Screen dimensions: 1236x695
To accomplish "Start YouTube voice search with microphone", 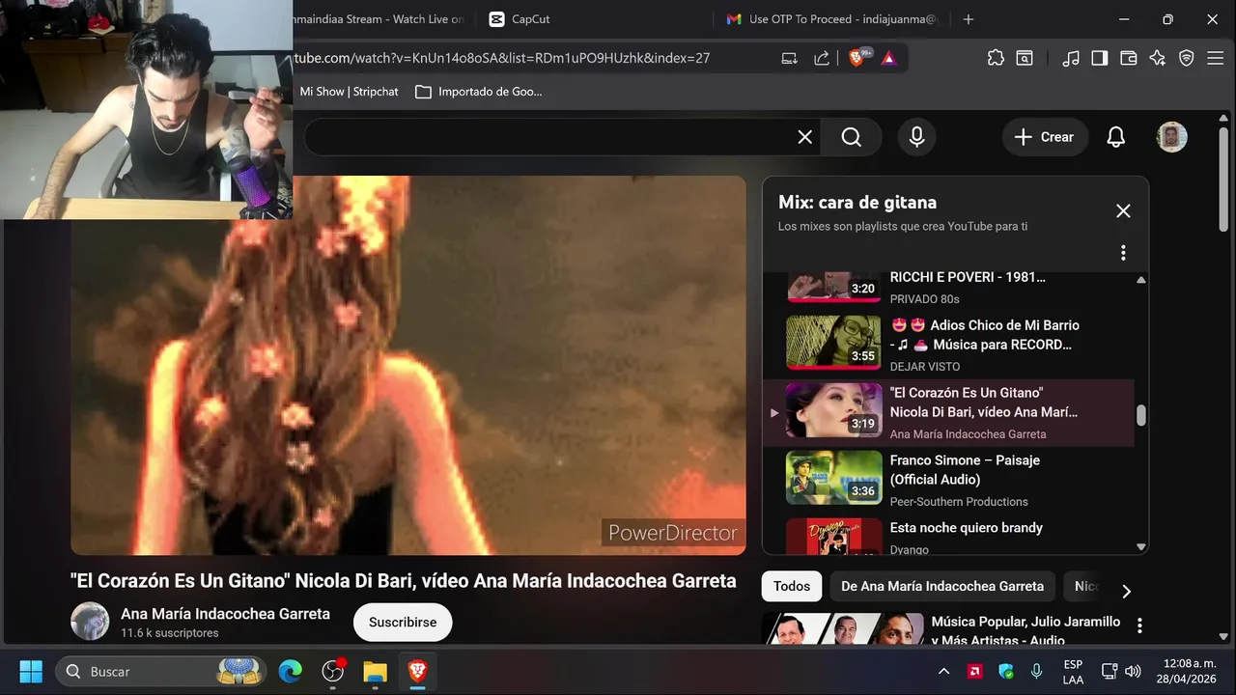I will tap(916, 137).
